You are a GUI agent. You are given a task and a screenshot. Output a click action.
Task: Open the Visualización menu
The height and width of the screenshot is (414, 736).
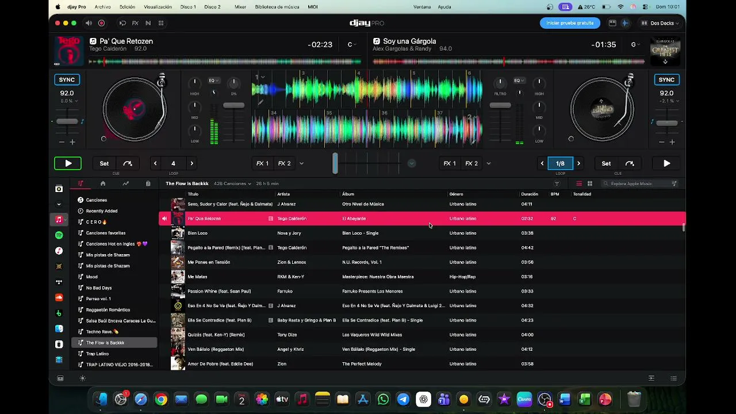pyautogui.click(x=158, y=7)
